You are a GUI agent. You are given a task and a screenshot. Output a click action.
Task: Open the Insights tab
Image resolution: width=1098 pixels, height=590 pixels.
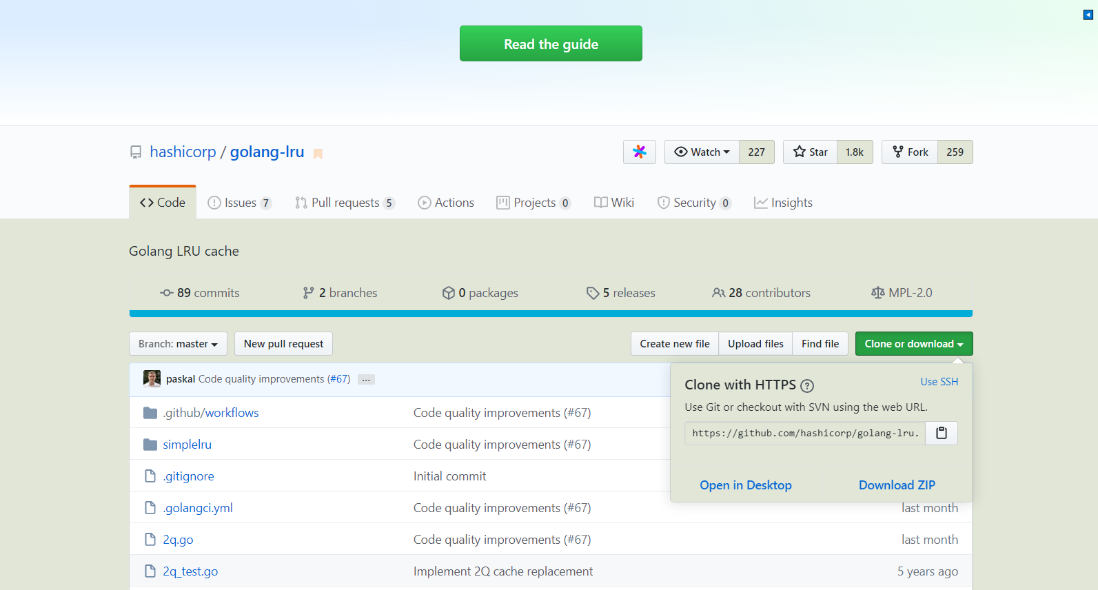[x=784, y=203]
